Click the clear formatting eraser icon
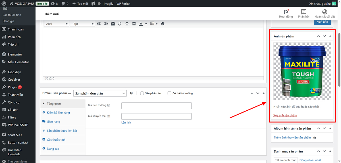Image resolution: width=341 pixels, height=163 pixels. pyautogui.click(x=120, y=24)
